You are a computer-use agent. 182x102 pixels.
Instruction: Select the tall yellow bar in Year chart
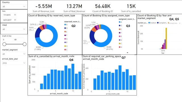tap(166, 39)
